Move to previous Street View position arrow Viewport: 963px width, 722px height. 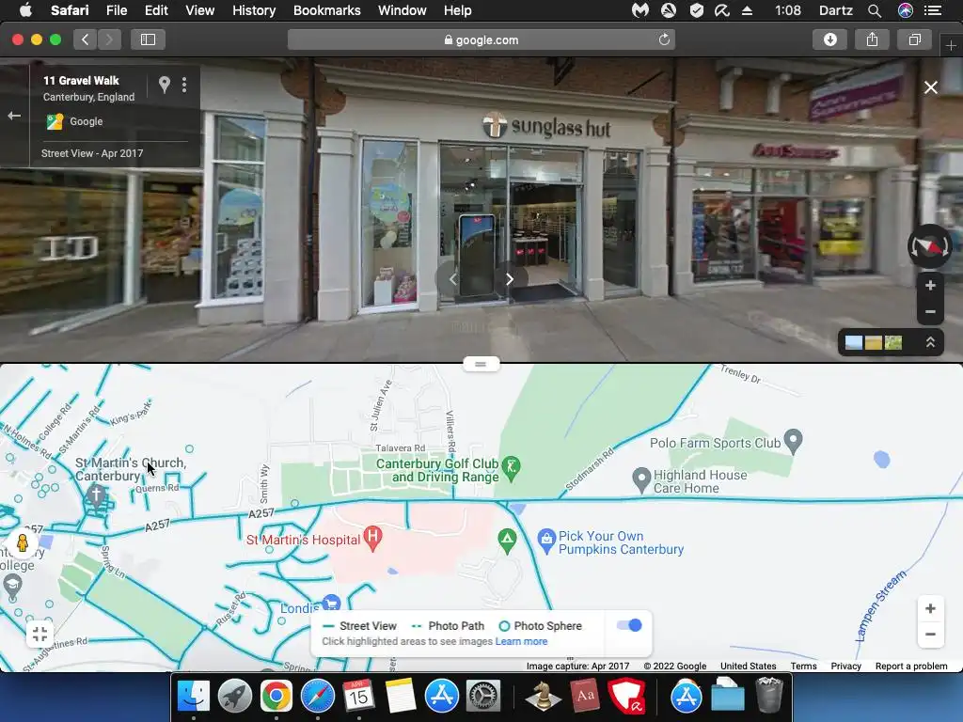(453, 279)
